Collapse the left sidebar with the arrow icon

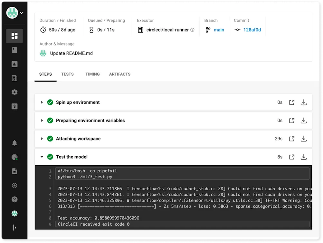click(14, 228)
